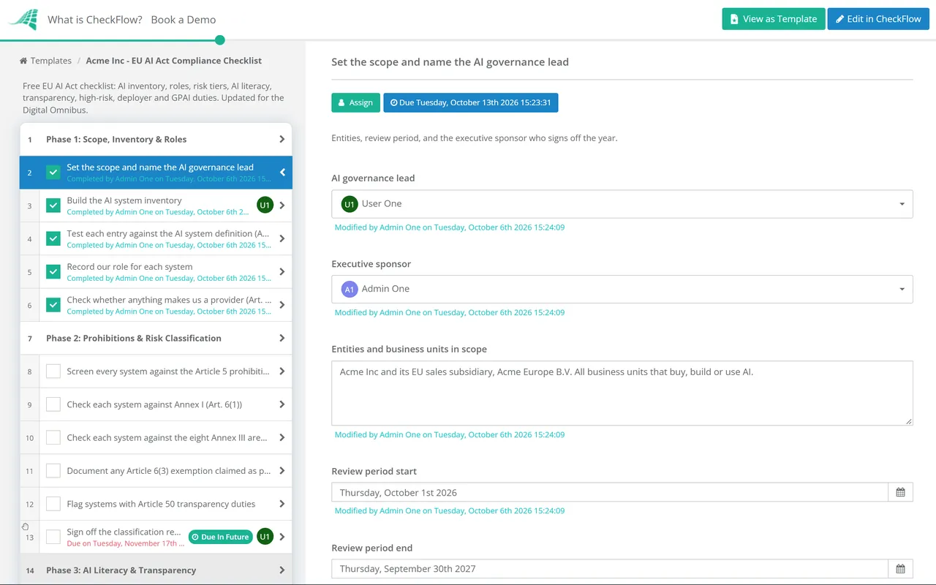
Task: Click Entities and business units in scope textarea
Action: coord(622,393)
